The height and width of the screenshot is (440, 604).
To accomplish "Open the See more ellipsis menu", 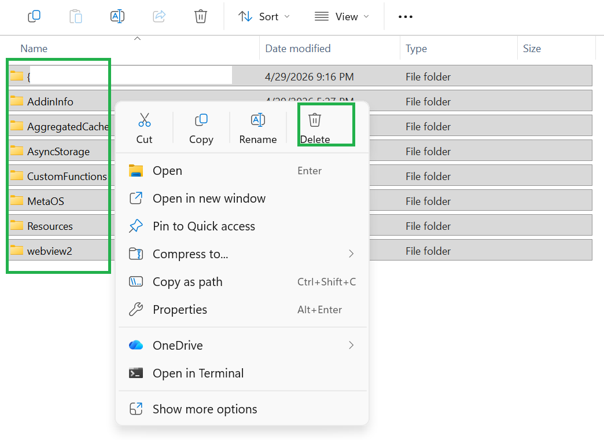I will (405, 17).
